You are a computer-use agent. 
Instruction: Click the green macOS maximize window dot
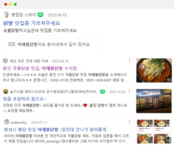coord(15,4)
